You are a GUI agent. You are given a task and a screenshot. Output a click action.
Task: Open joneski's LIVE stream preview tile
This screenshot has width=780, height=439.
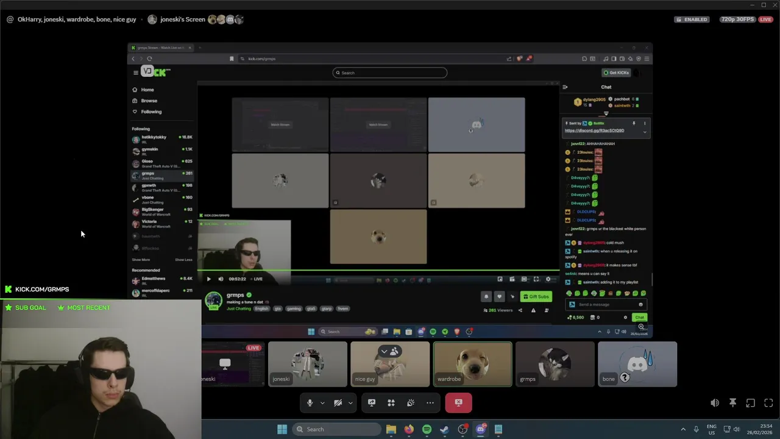click(x=233, y=364)
